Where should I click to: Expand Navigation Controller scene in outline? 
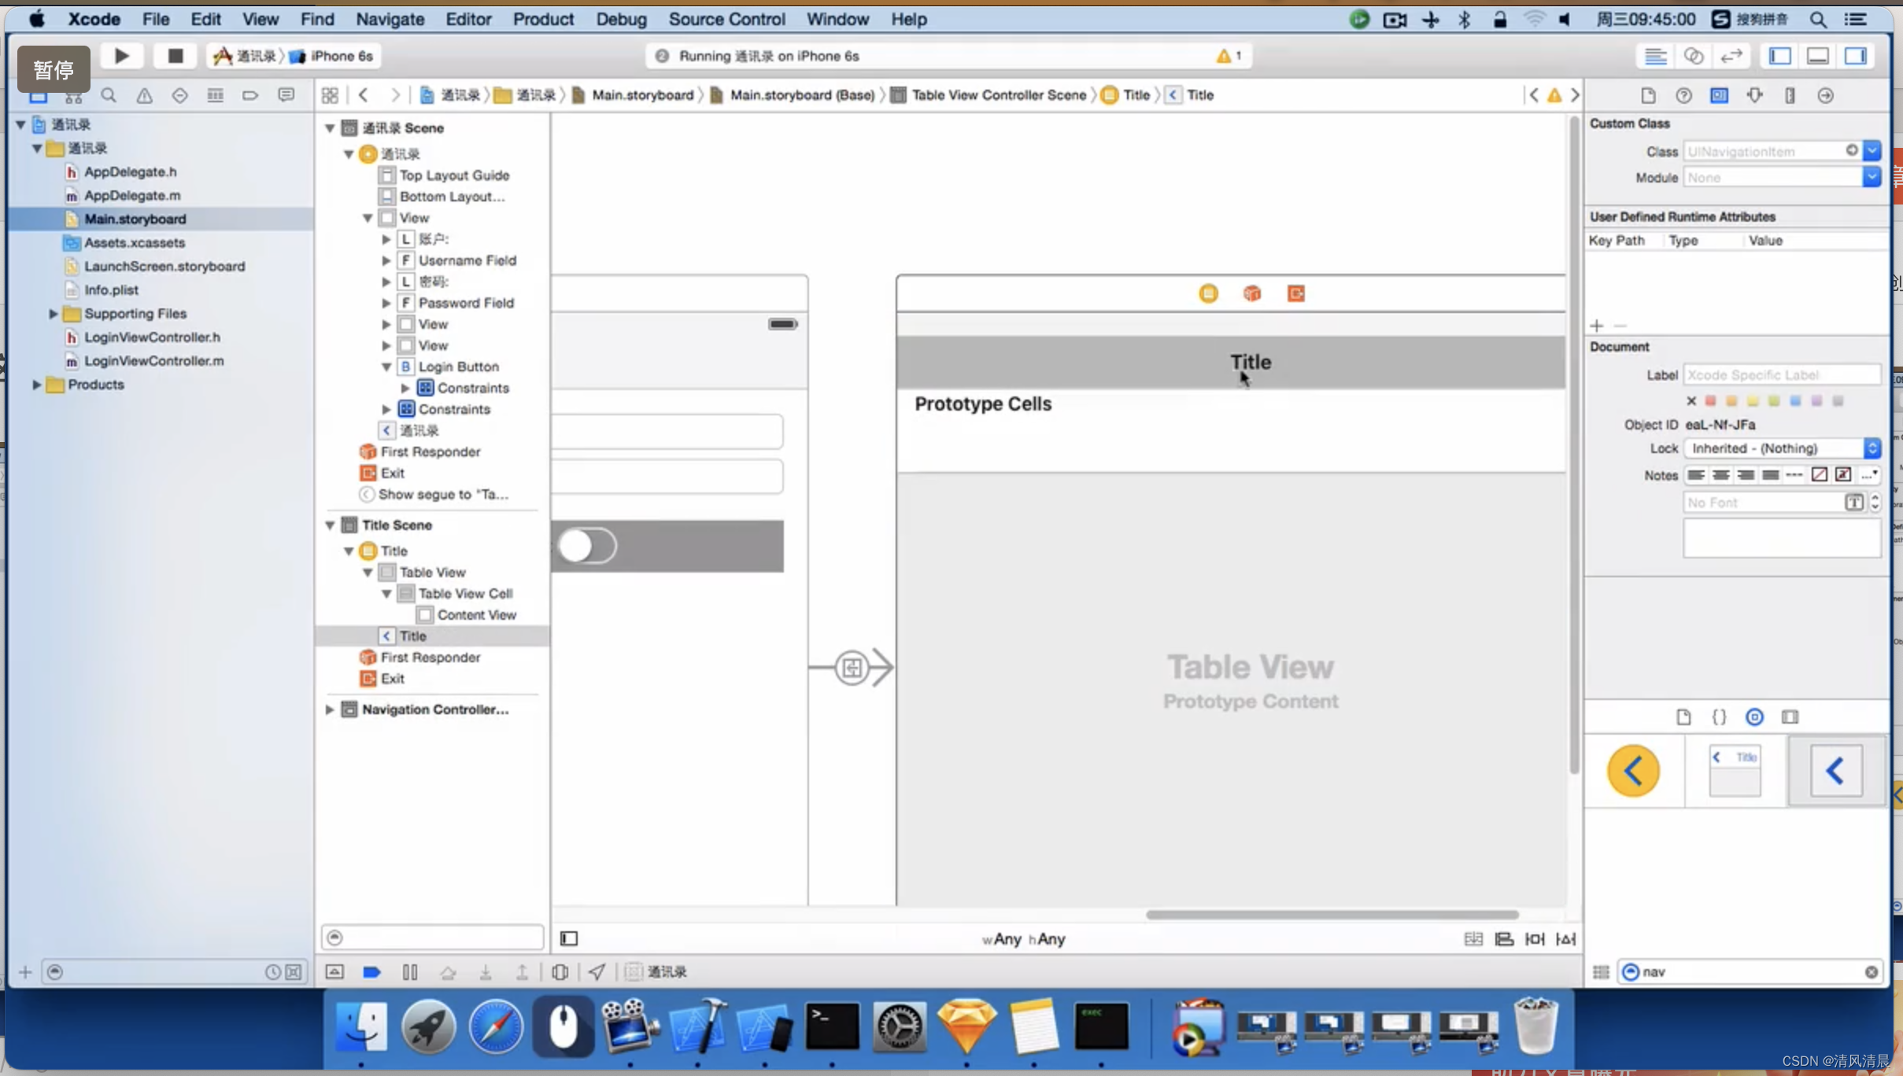pyautogui.click(x=330, y=709)
